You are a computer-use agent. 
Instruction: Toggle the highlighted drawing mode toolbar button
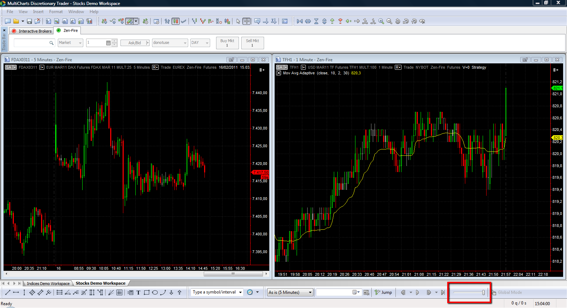[x=129, y=21]
